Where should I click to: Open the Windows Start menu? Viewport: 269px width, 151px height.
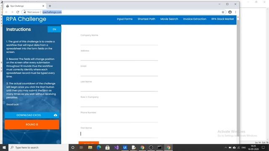(x=4, y=147)
